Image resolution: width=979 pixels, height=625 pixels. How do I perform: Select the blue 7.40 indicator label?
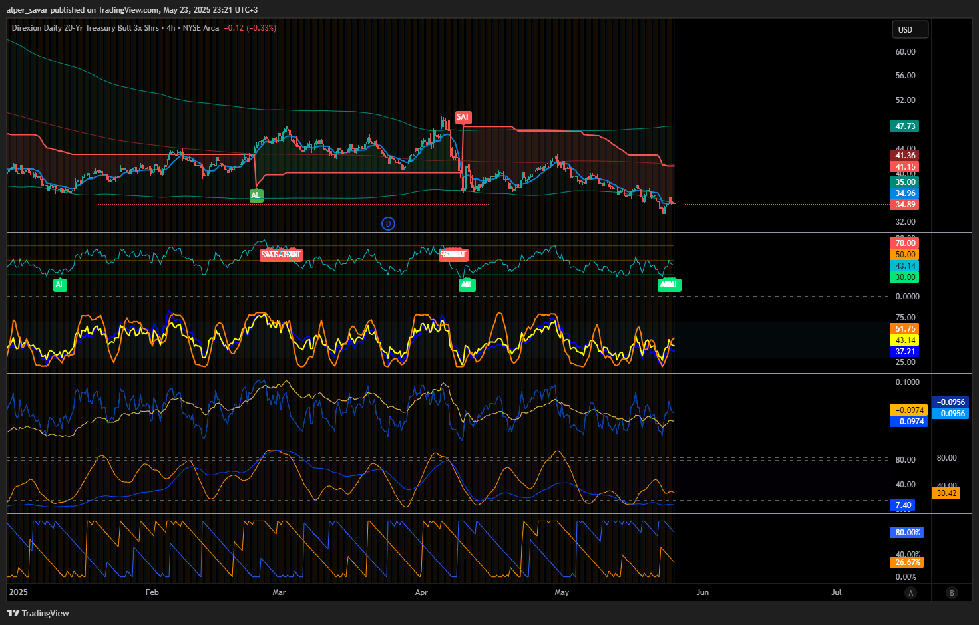(903, 505)
